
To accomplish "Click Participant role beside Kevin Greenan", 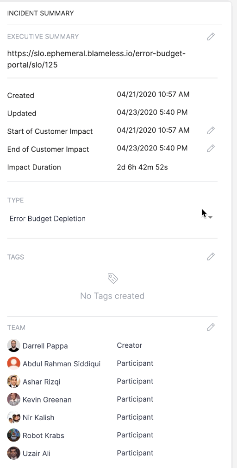I will (135, 399).
